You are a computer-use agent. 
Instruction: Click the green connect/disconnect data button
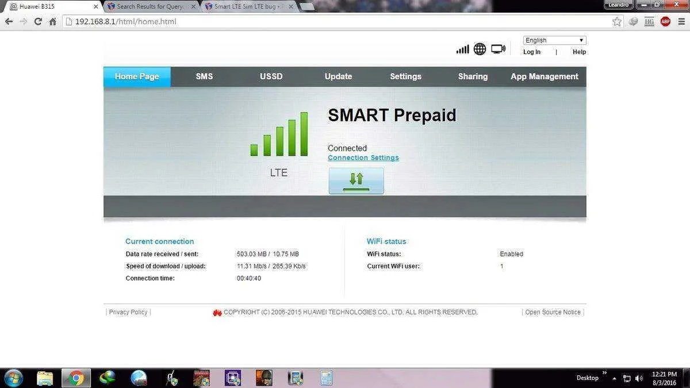click(x=356, y=180)
